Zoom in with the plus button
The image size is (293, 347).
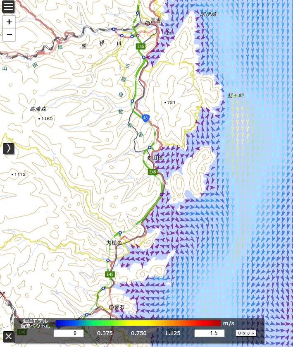(x=9, y=22)
